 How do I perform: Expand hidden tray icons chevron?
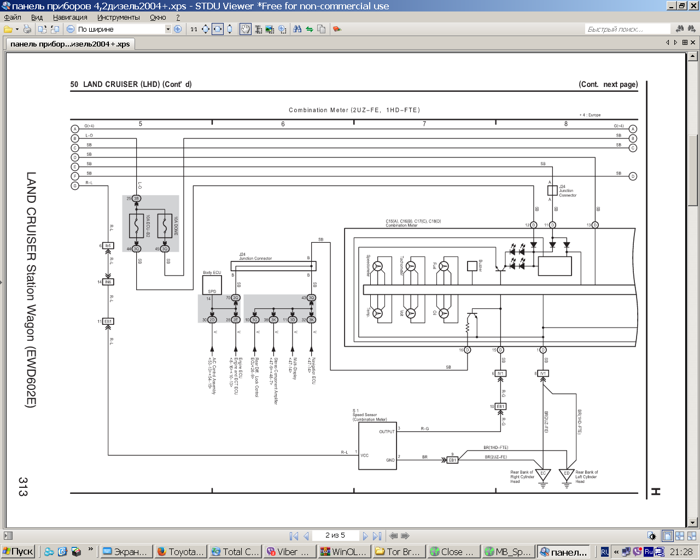(x=616, y=552)
